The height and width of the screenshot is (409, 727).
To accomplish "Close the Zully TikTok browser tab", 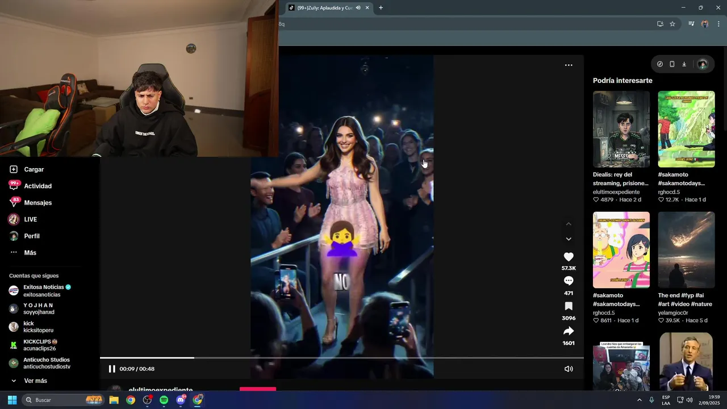I will tap(367, 8).
